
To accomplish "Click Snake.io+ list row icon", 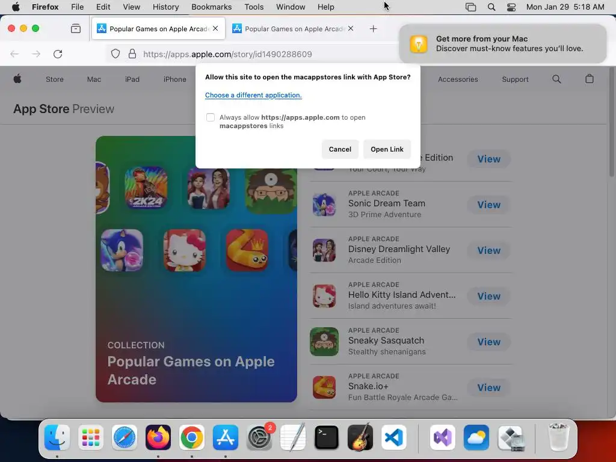I will [324, 387].
